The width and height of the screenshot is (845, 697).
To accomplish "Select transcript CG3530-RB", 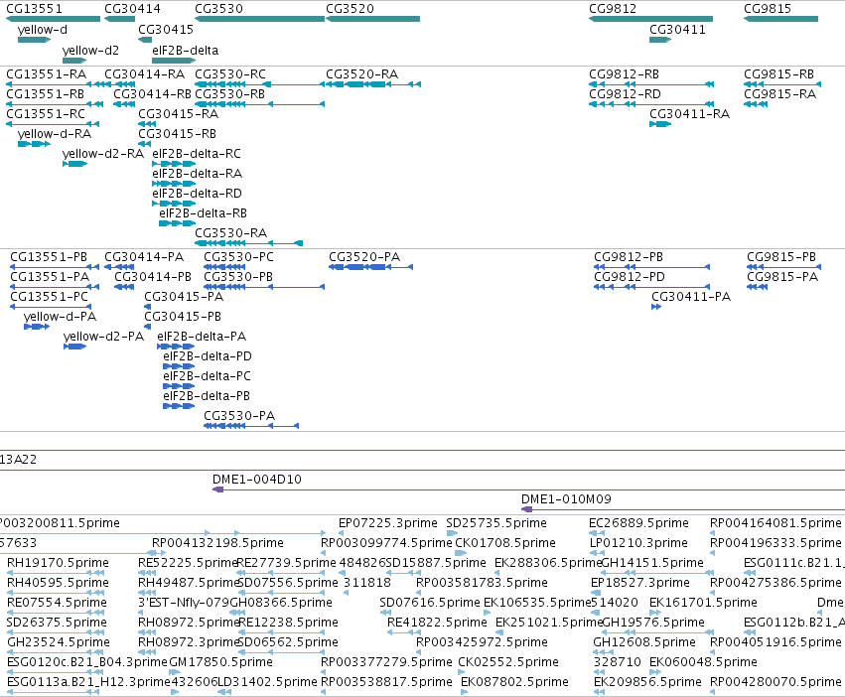I will click(260, 104).
